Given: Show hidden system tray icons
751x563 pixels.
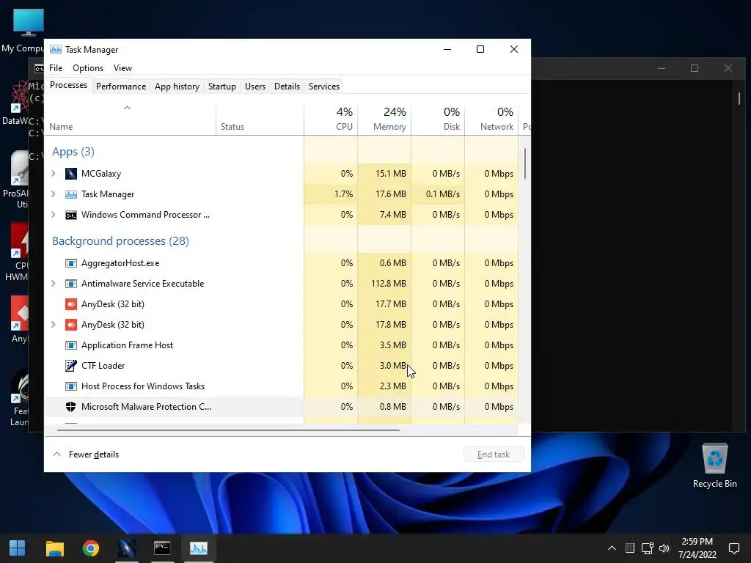Looking at the screenshot, I should (x=612, y=548).
